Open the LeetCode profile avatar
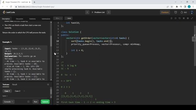 tap(192, 12)
